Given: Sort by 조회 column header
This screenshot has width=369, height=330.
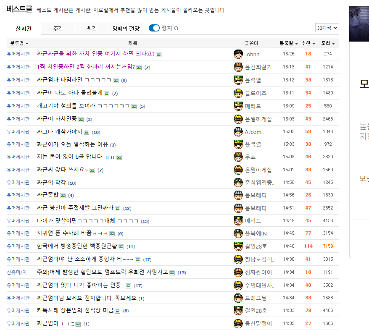Looking at the screenshot, I should click(328, 43).
